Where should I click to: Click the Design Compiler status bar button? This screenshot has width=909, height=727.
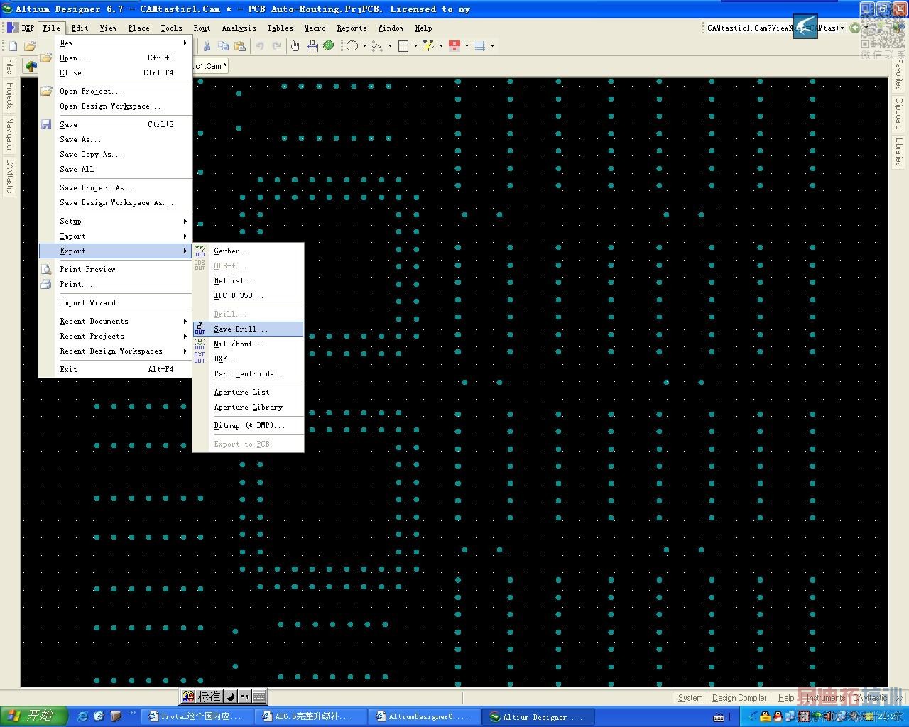(x=739, y=698)
